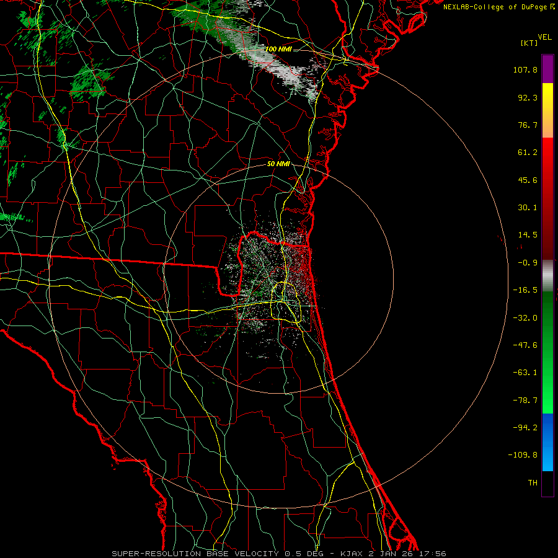Select the -109.8 velocity scale value
The image size is (558, 558).
click(x=523, y=455)
